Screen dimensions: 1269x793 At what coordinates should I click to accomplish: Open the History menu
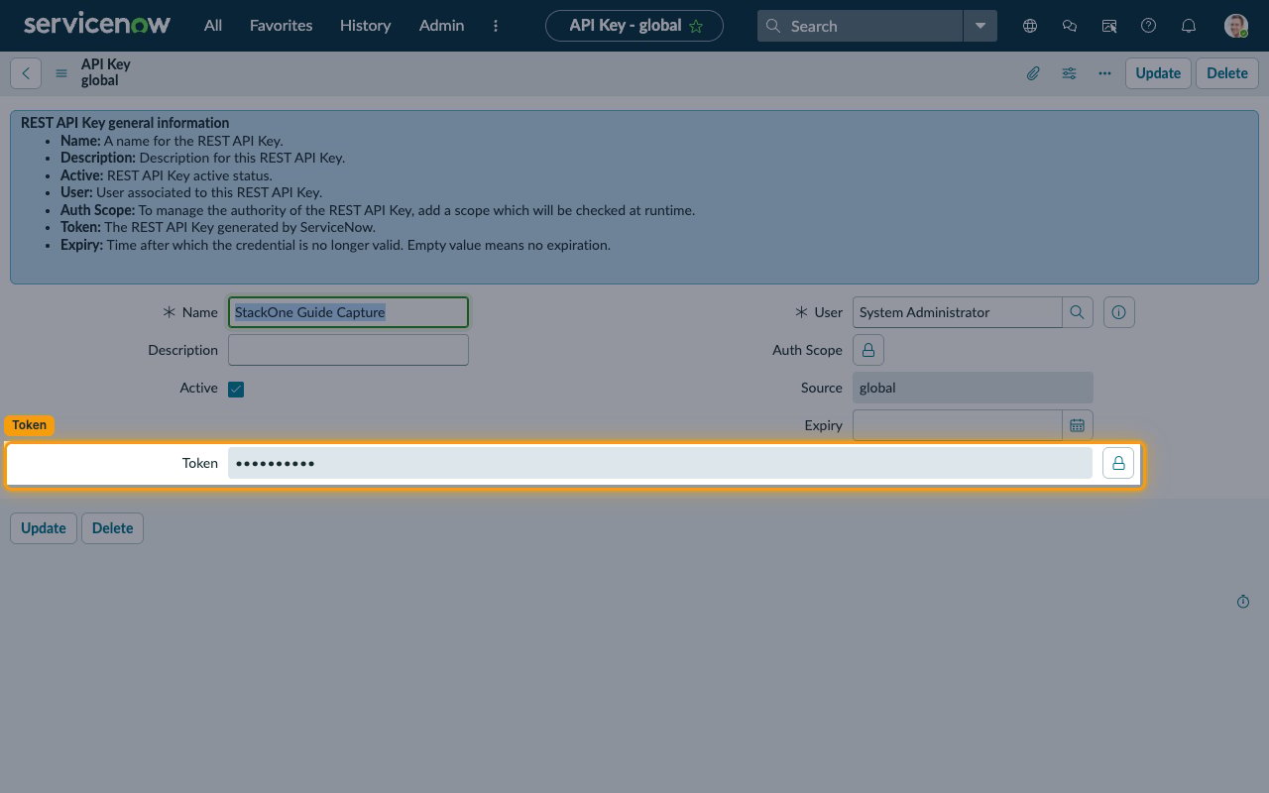(x=365, y=26)
